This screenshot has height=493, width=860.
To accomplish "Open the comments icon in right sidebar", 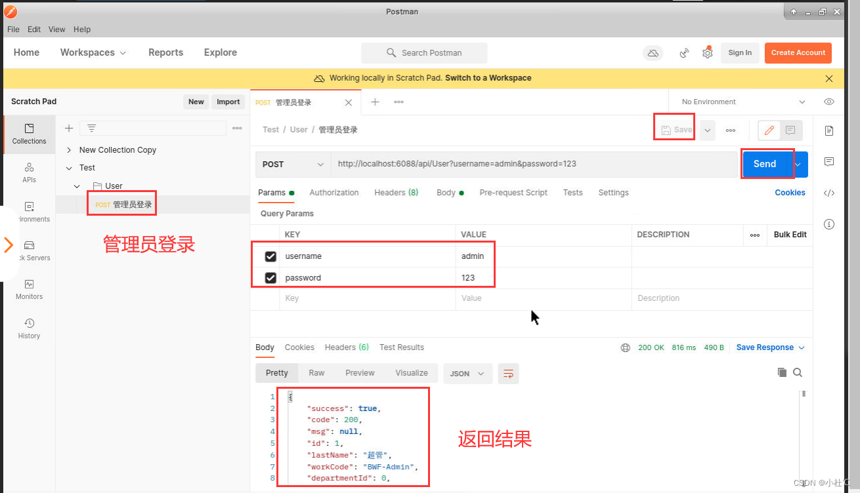I will pos(829,161).
